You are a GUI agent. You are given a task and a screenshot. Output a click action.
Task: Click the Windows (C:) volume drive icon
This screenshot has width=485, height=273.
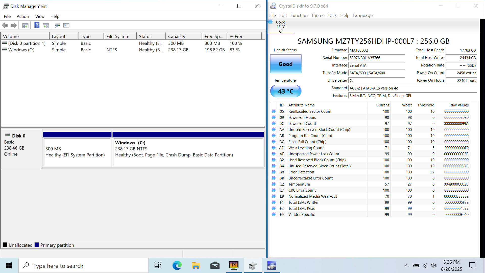point(5,50)
